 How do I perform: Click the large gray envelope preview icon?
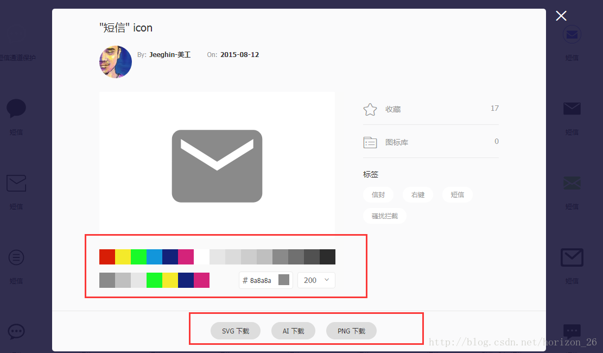click(217, 166)
